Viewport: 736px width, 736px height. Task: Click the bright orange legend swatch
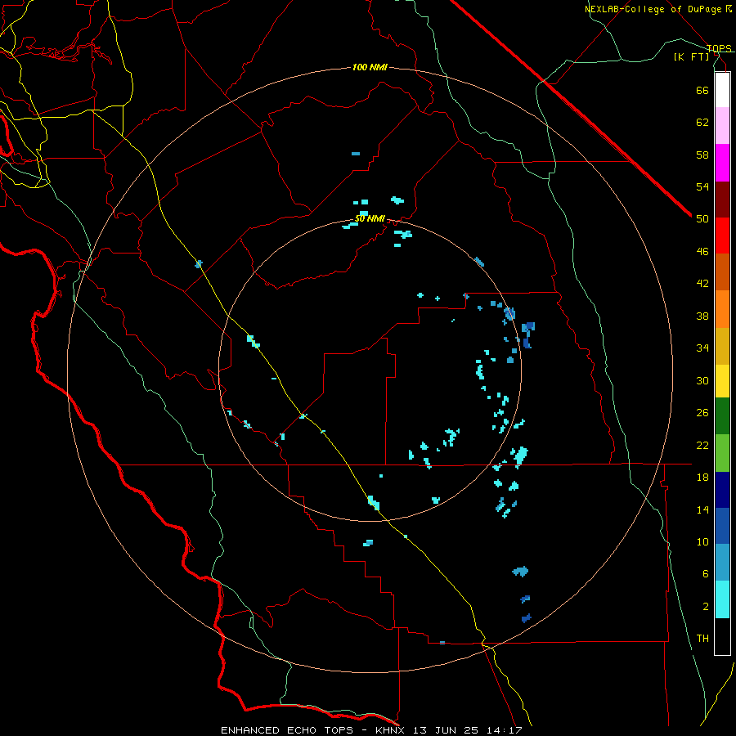[x=722, y=309]
